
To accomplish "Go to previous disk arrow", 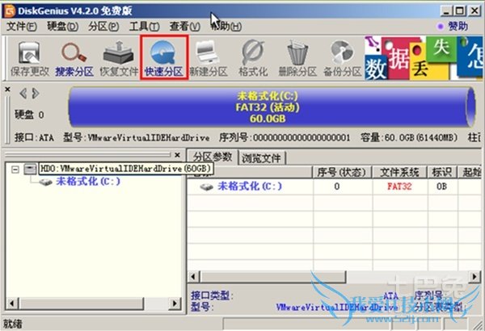I will click(23, 93).
